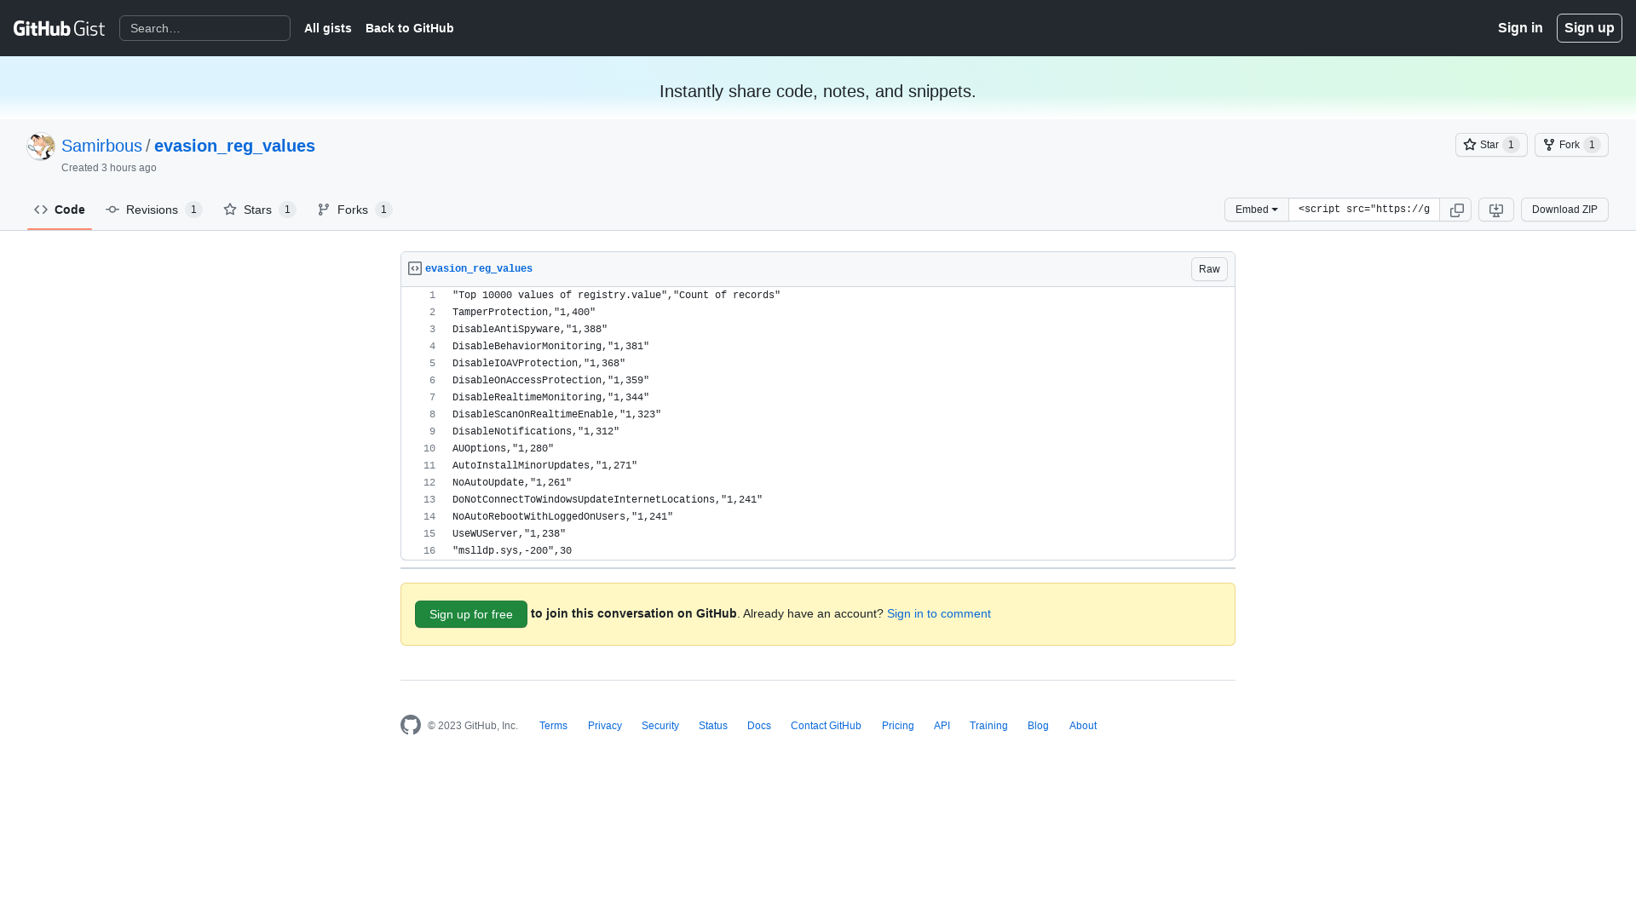The height and width of the screenshot is (920, 1636).
Task: Open Security footer link
Action: 660,726
